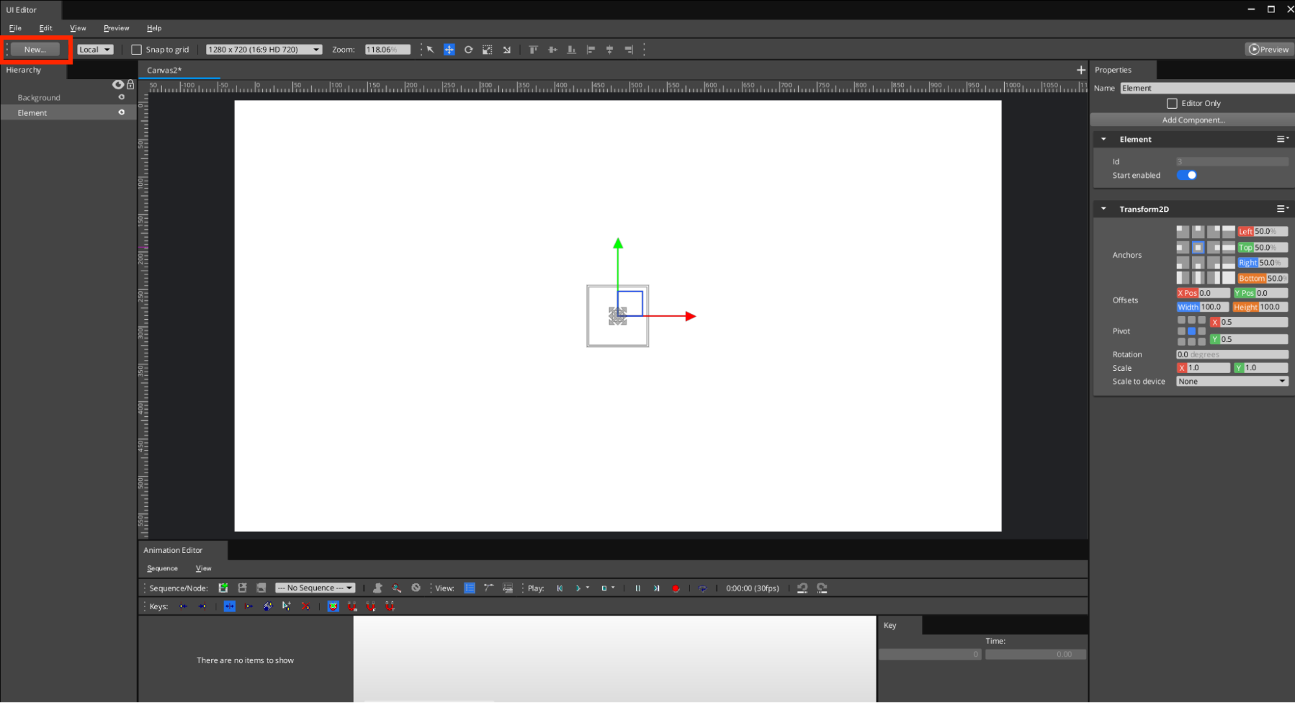Toggle the hierarchy header lock icon

pos(130,85)
